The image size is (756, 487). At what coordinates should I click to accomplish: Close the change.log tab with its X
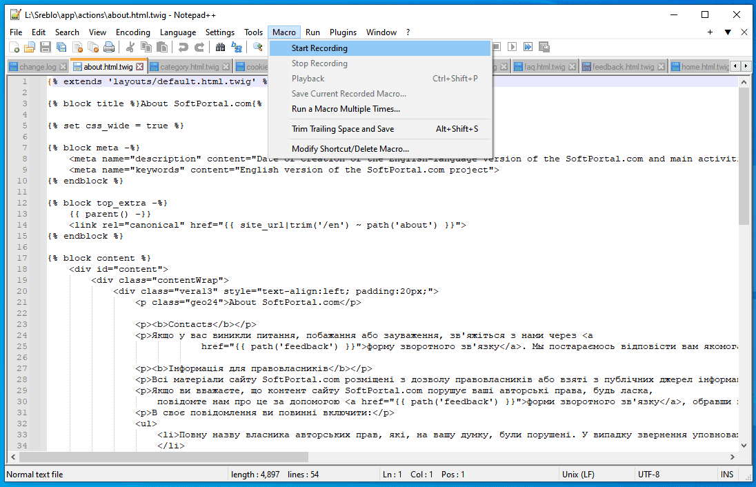[63, 66]
